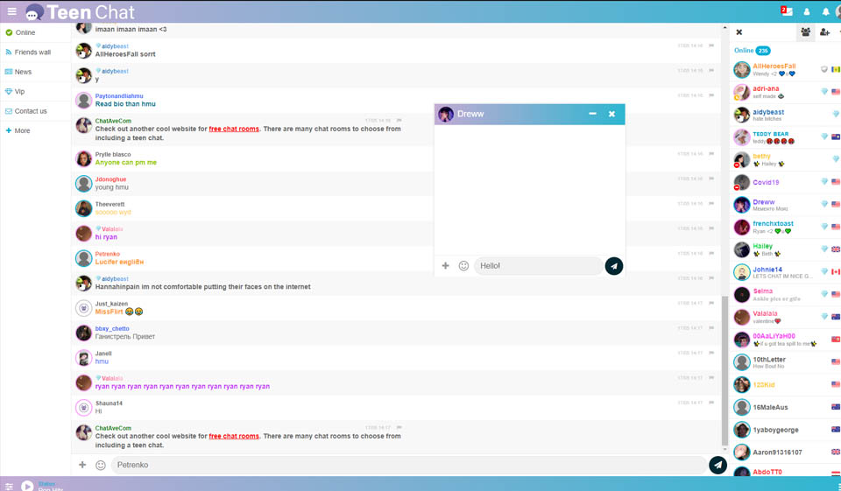841x491 pixels.
Task: Minimize the Dreww private chat window
Action: tap(592, 114)
